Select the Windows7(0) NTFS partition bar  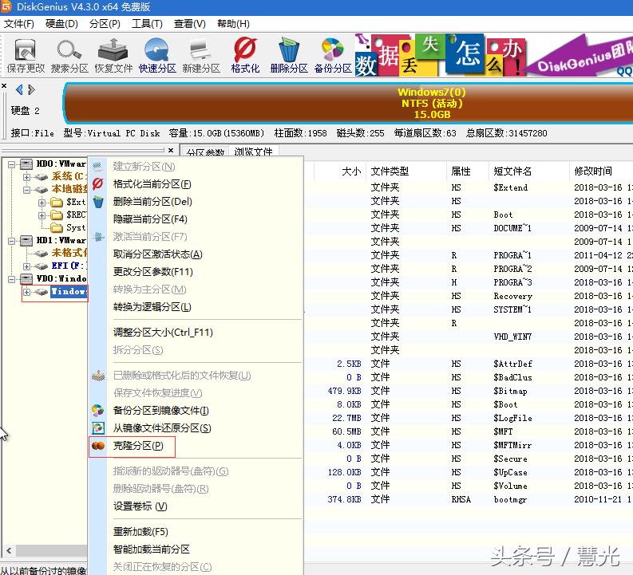(348, 103)
